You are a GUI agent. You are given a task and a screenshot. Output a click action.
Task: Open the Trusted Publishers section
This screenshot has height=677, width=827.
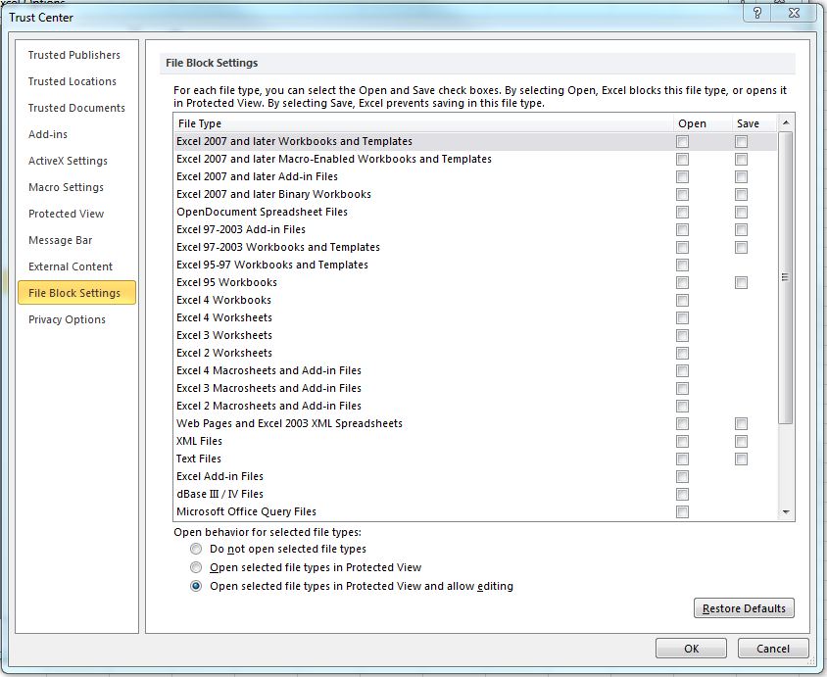pyautogui.click(x=74, y=55)
